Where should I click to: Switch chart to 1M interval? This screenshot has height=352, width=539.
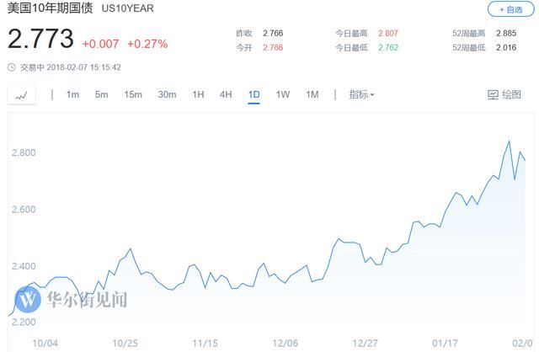coord(312,94)
